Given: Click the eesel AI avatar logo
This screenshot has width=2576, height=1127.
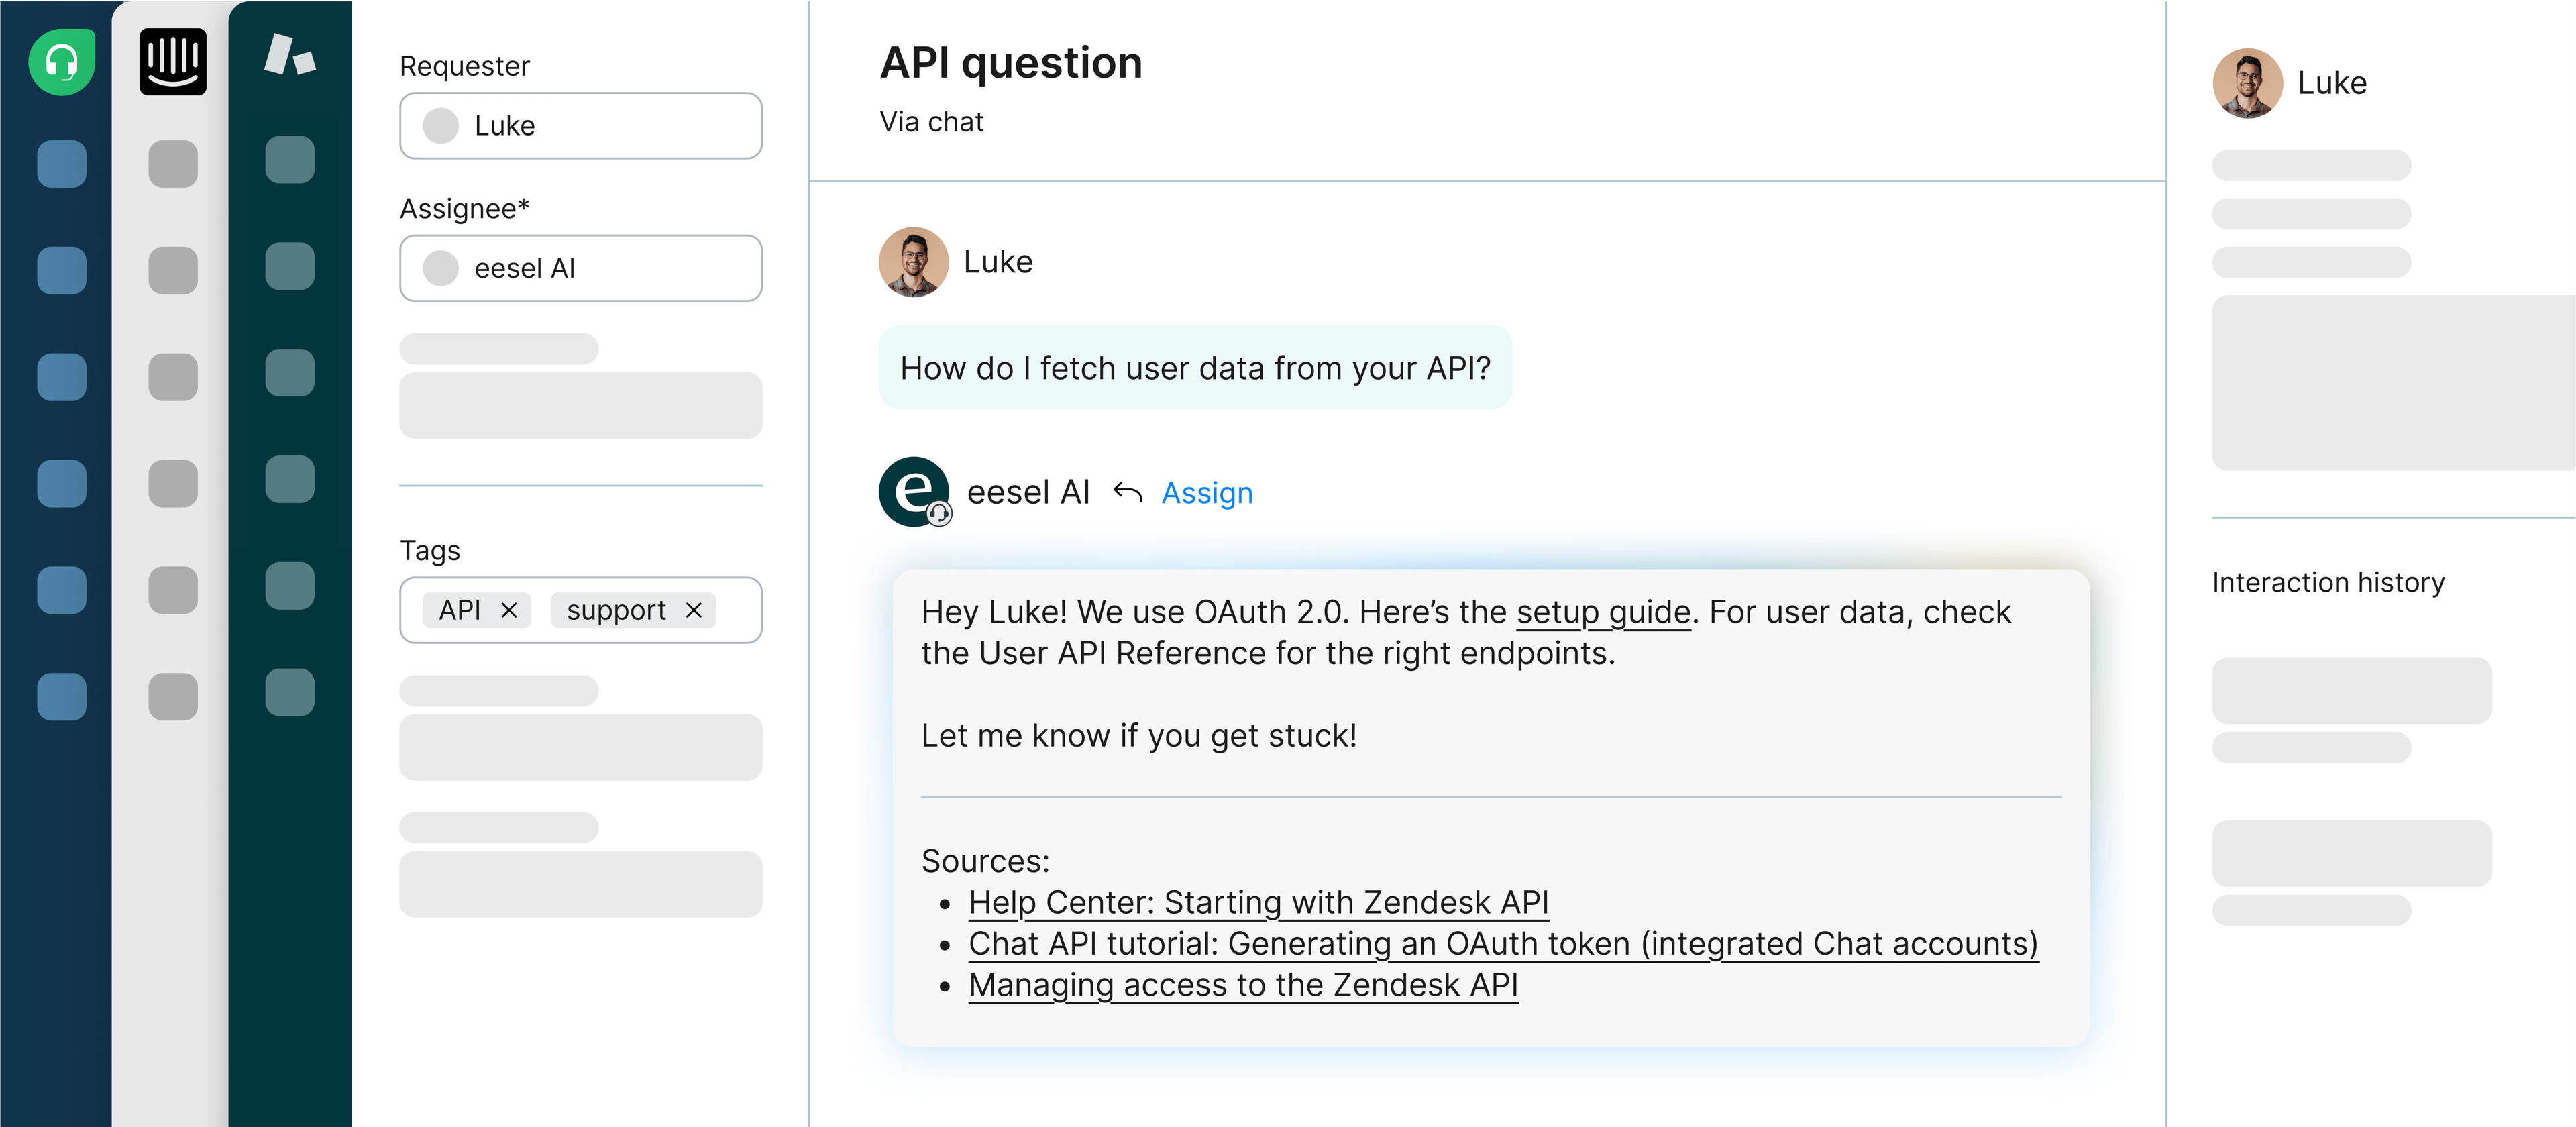Looking at the screenshot, I should click(x=914, y=492).
